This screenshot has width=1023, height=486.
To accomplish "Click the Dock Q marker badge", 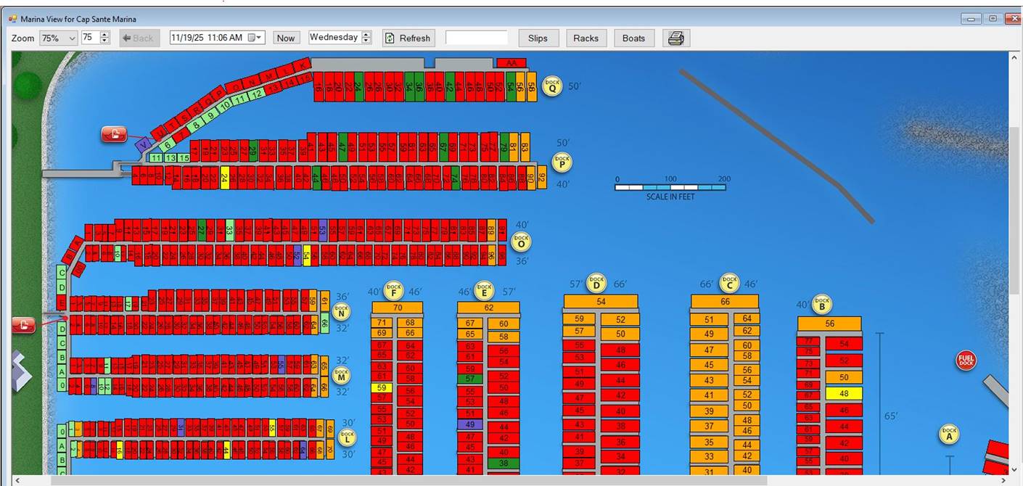I will tap(552, 86).
